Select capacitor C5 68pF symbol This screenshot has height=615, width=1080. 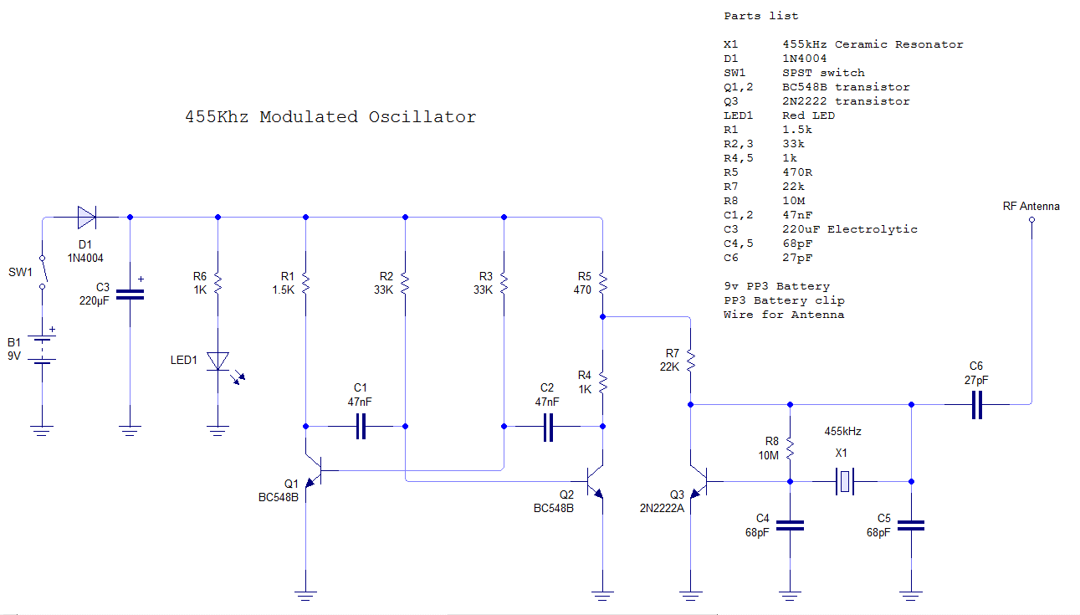click(x=911, y=525)
